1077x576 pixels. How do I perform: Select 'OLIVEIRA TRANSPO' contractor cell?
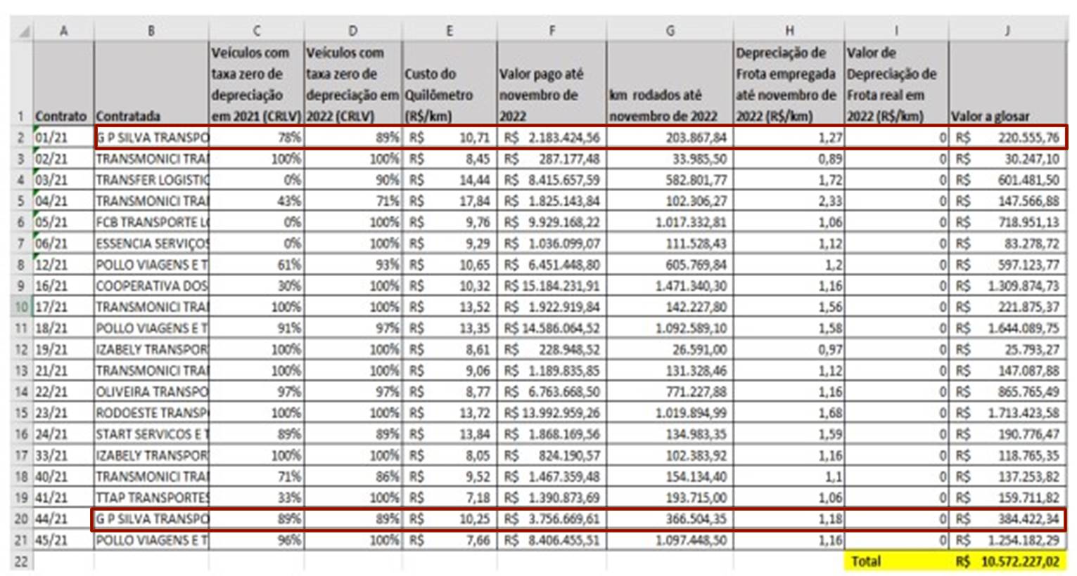(x=151, y=392)
